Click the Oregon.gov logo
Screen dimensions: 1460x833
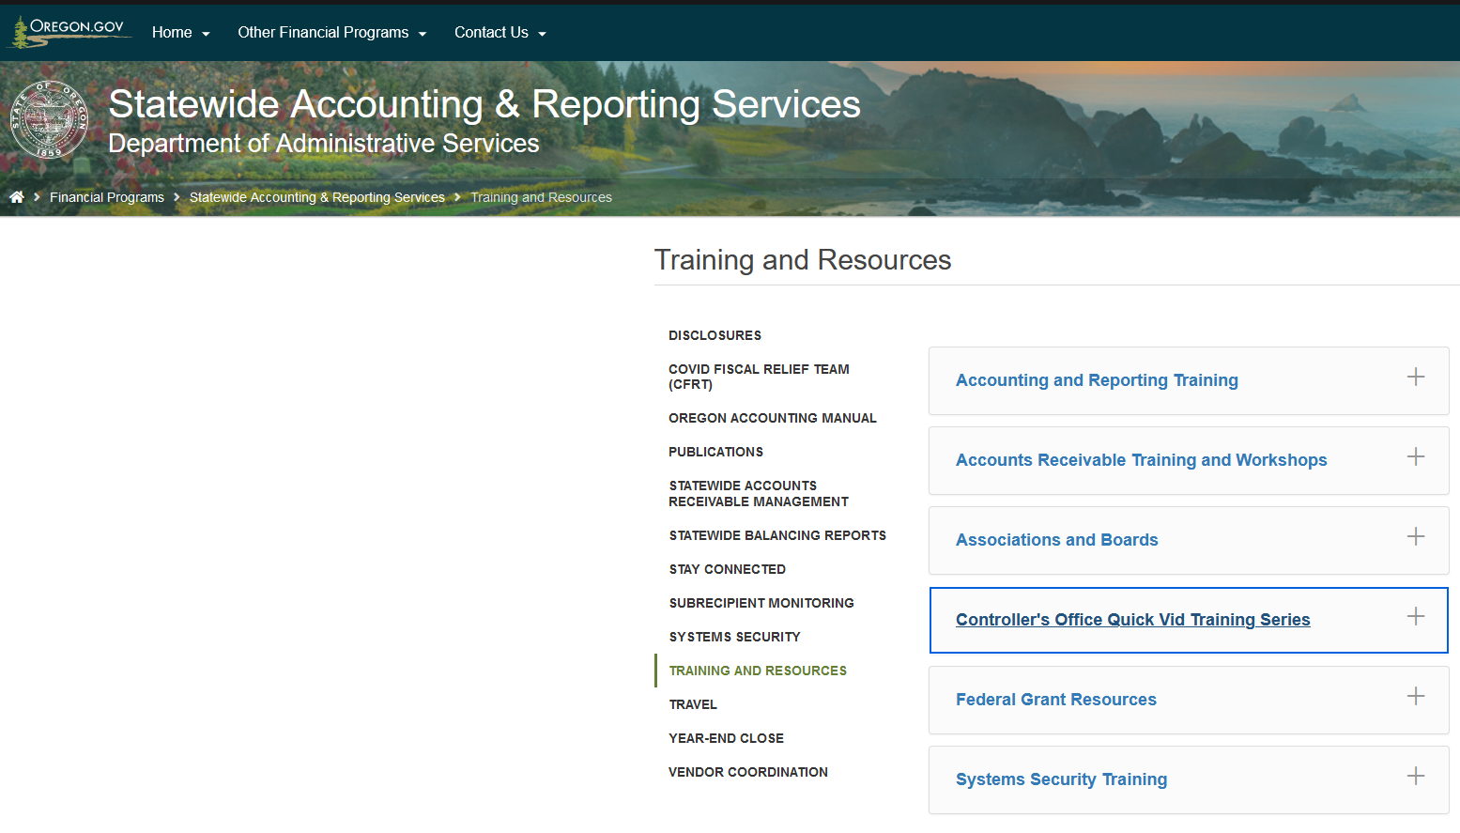coord(69,32)
